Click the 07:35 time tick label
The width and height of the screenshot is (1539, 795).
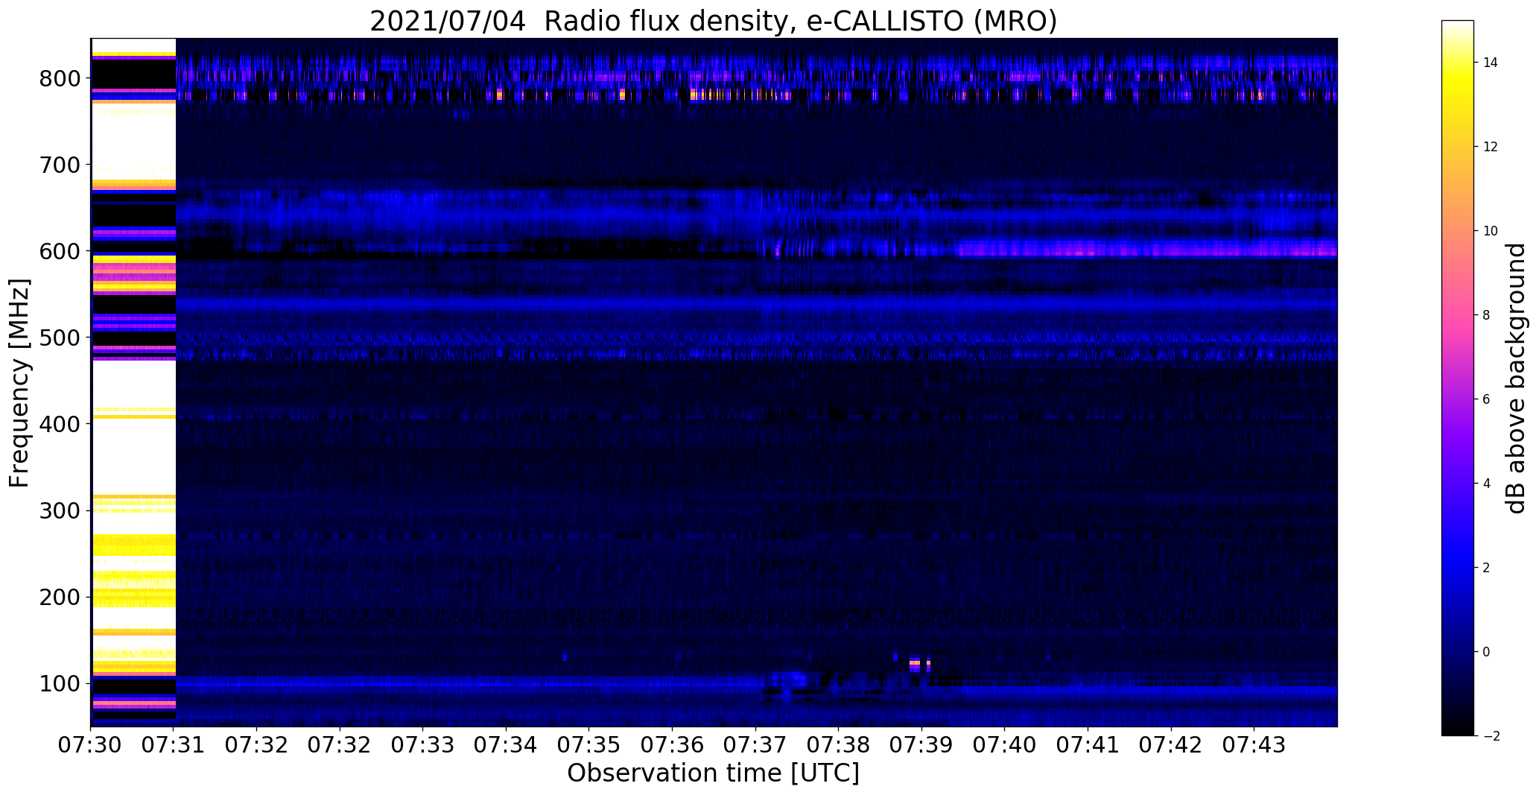589,745
